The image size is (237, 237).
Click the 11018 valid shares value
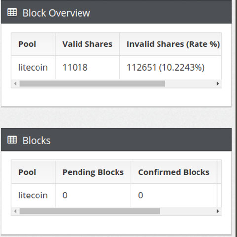(75, 67)
